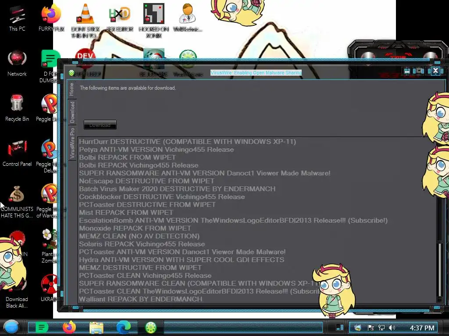Select Hydra ANTI-VM VERSION GDI EFFECTS entry
449x336 pixels.
click(182, 260)
